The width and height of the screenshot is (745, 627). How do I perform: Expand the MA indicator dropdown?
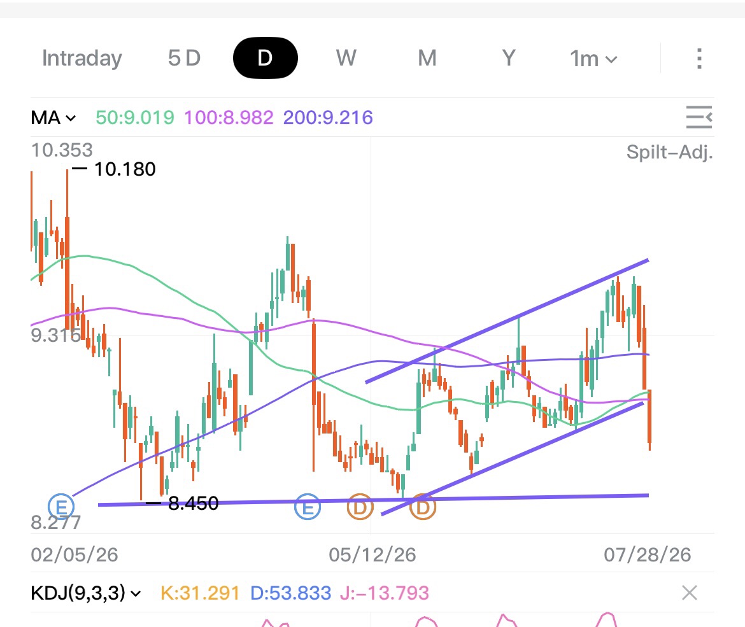click(x=53, y=118)
